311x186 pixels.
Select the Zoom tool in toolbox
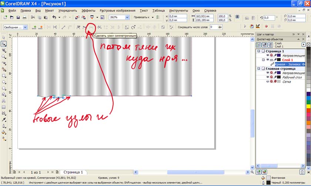click(x=4, y=56)
